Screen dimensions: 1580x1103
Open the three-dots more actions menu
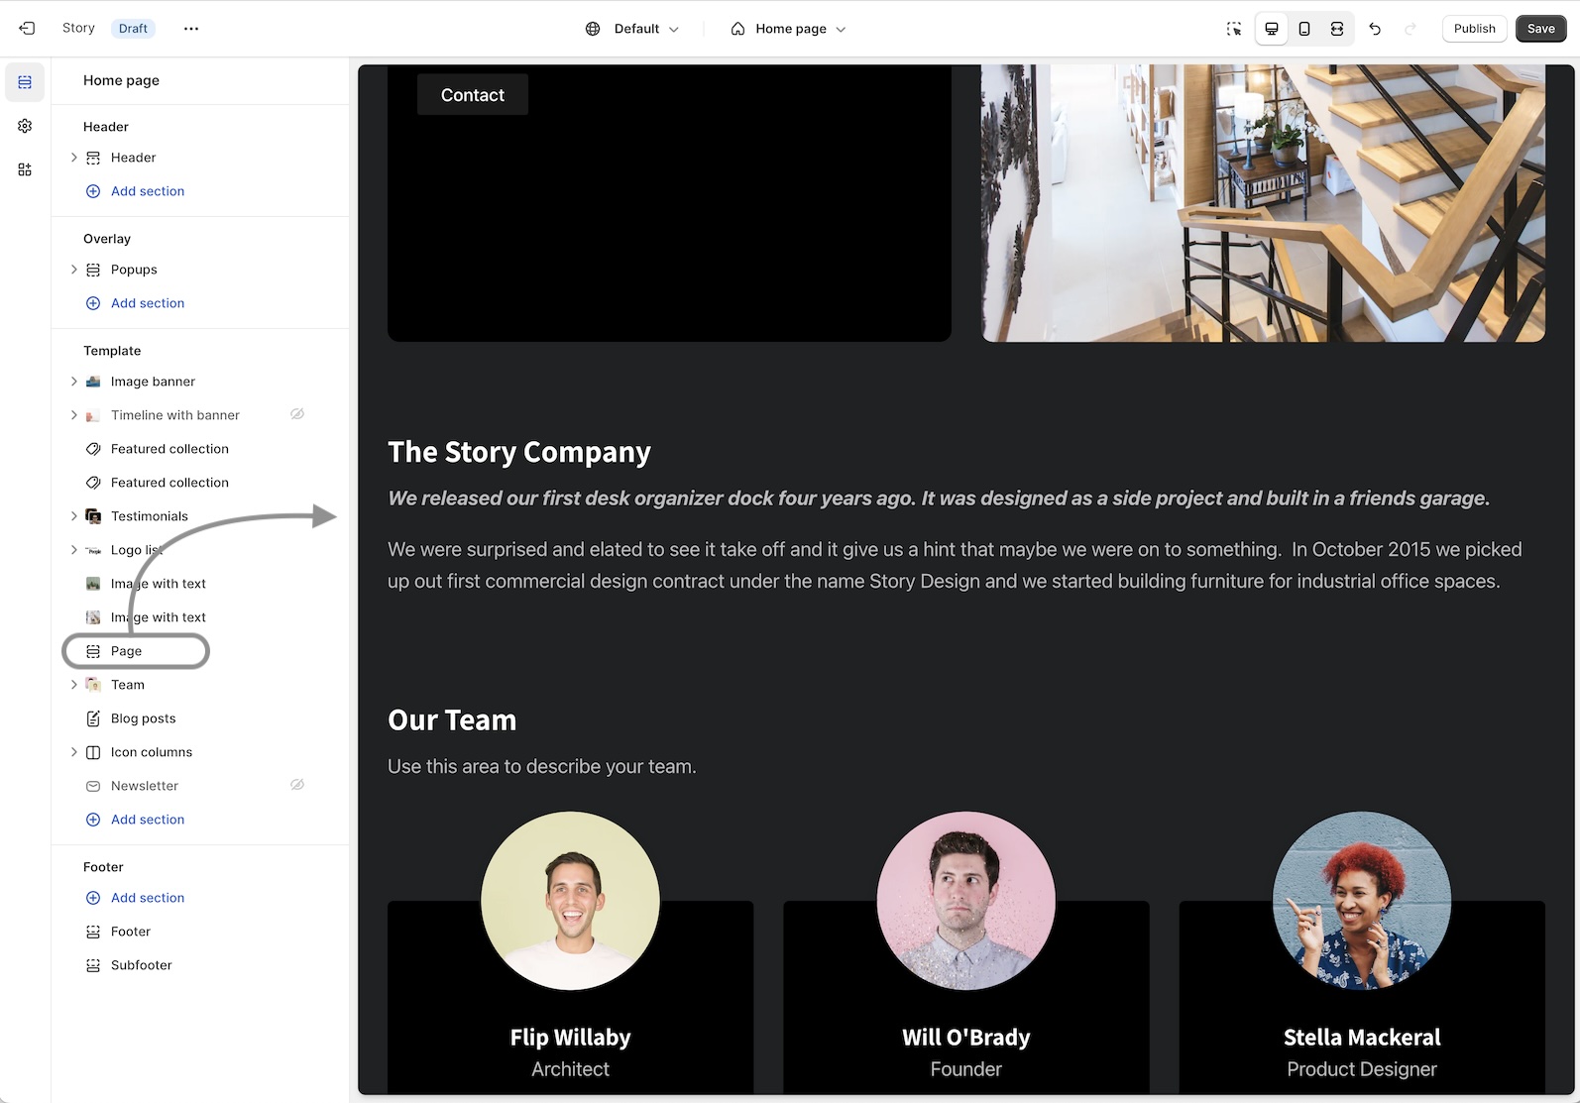click(191, 29)
